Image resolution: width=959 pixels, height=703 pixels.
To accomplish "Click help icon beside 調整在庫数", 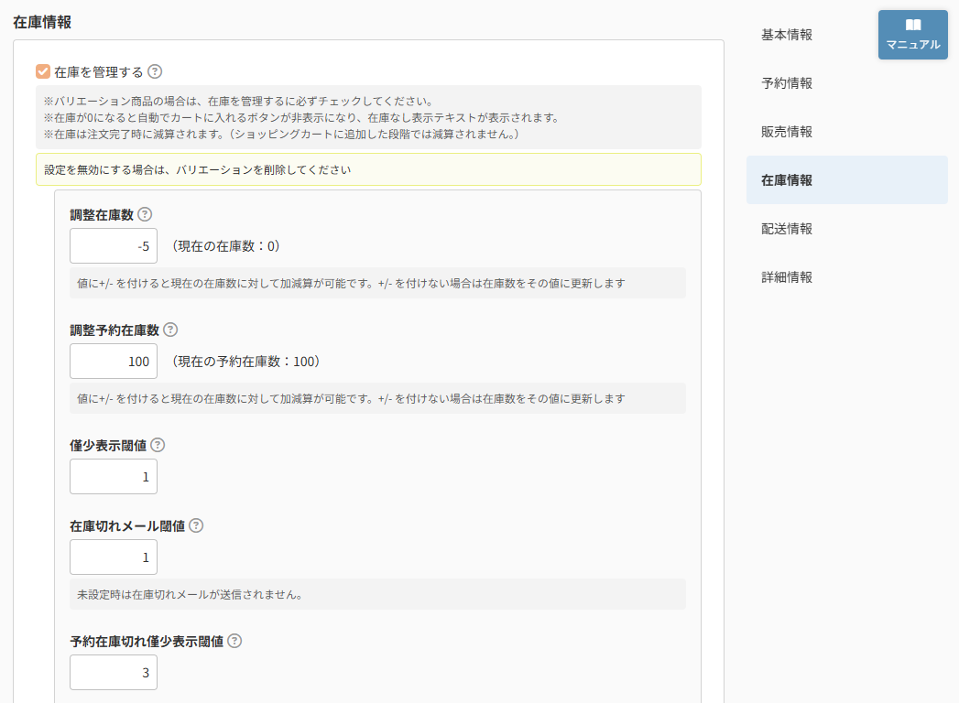I will [145, 214].
